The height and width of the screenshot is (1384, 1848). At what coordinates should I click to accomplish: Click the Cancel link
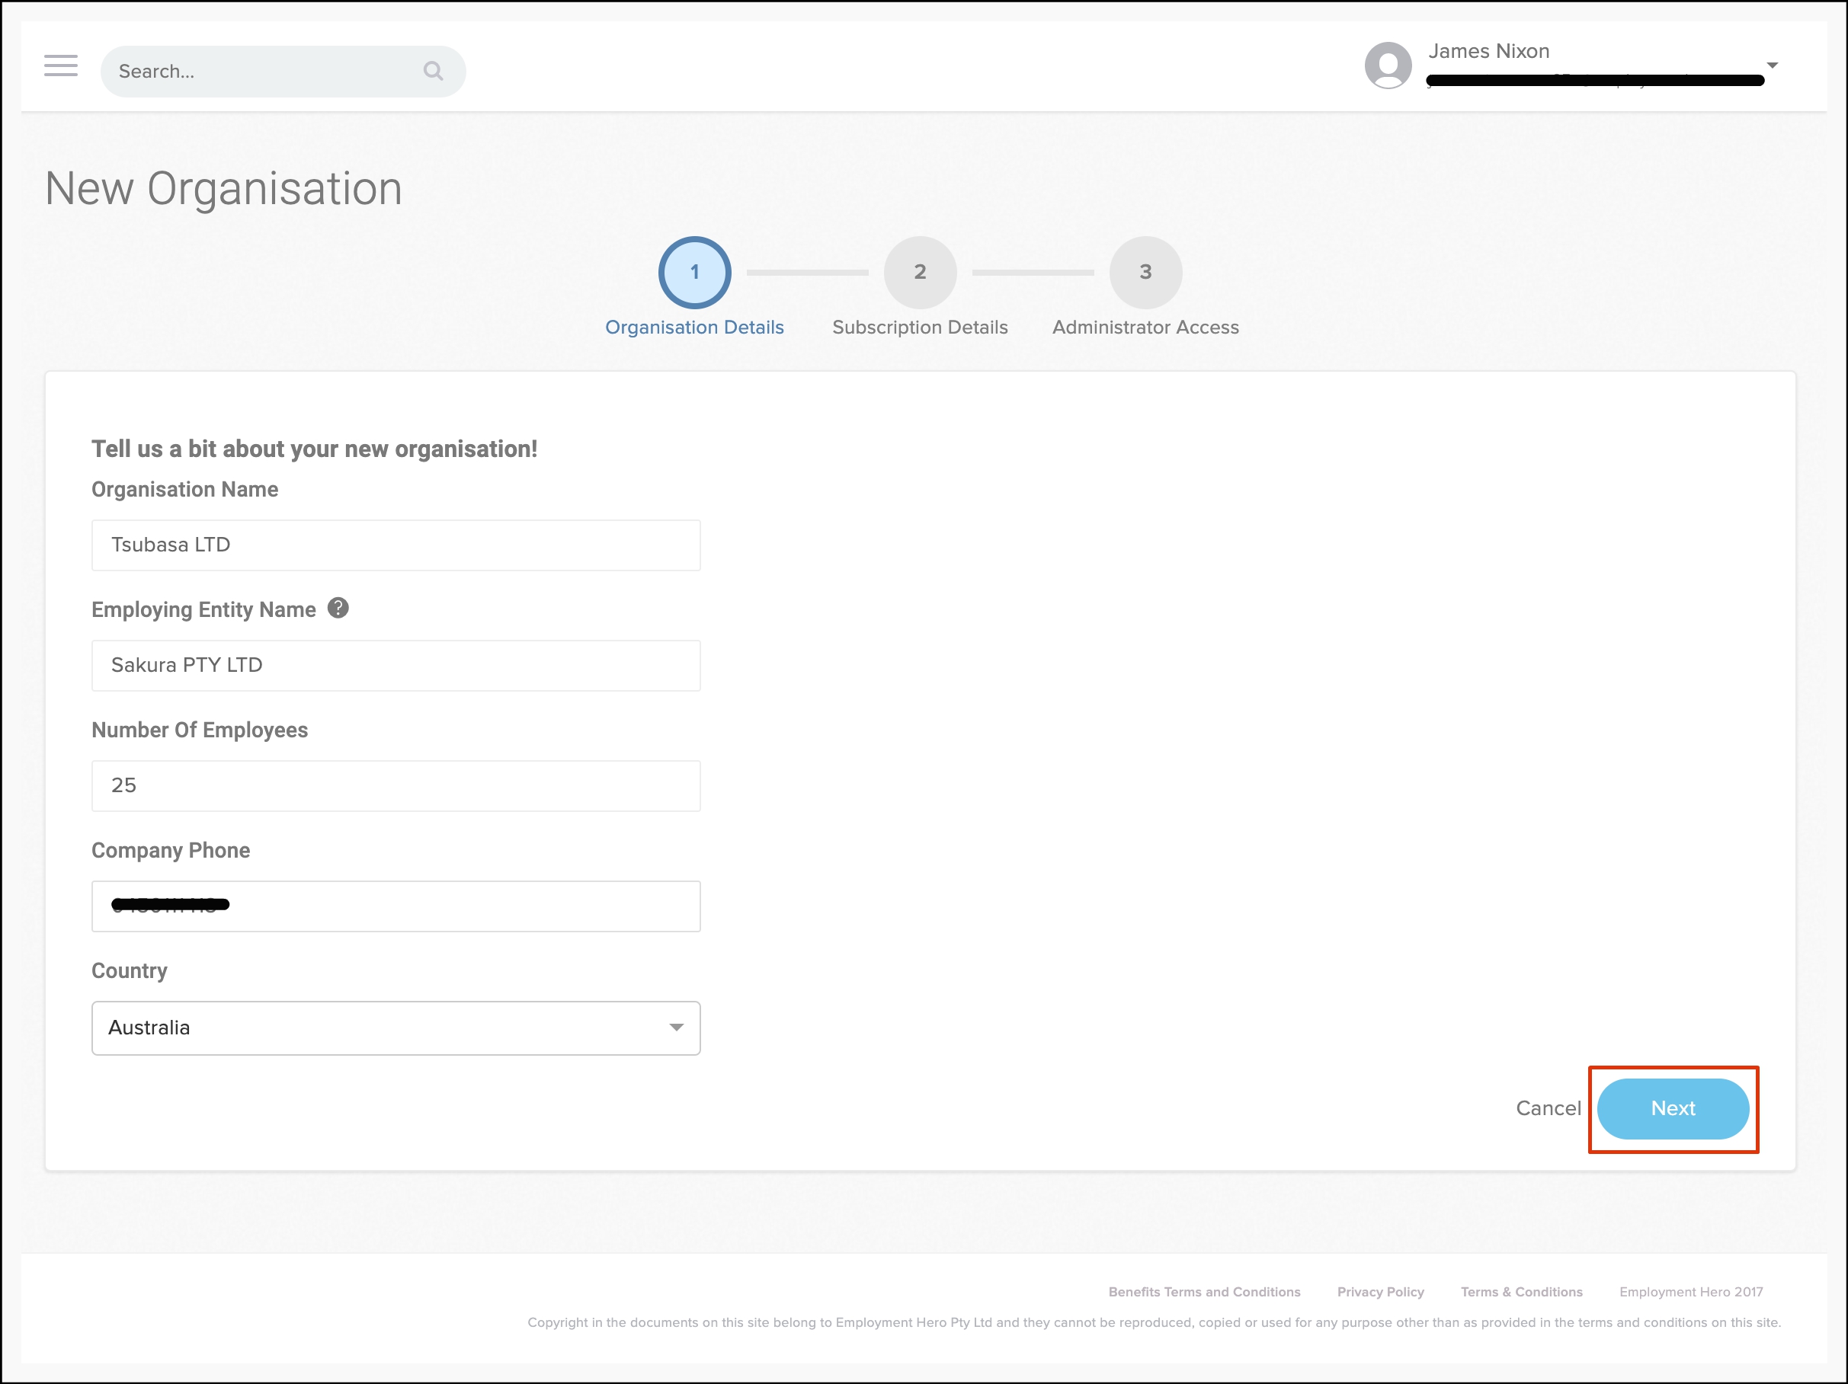pos(1548,1108)
